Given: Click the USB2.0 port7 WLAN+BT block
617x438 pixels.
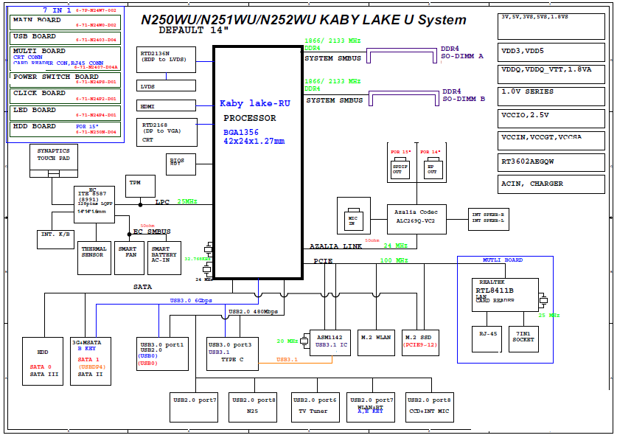Looking at the screenshot, I should pyautogui.click(x=371, y=407).
